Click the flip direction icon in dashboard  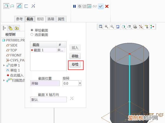(x=33, y=6)
